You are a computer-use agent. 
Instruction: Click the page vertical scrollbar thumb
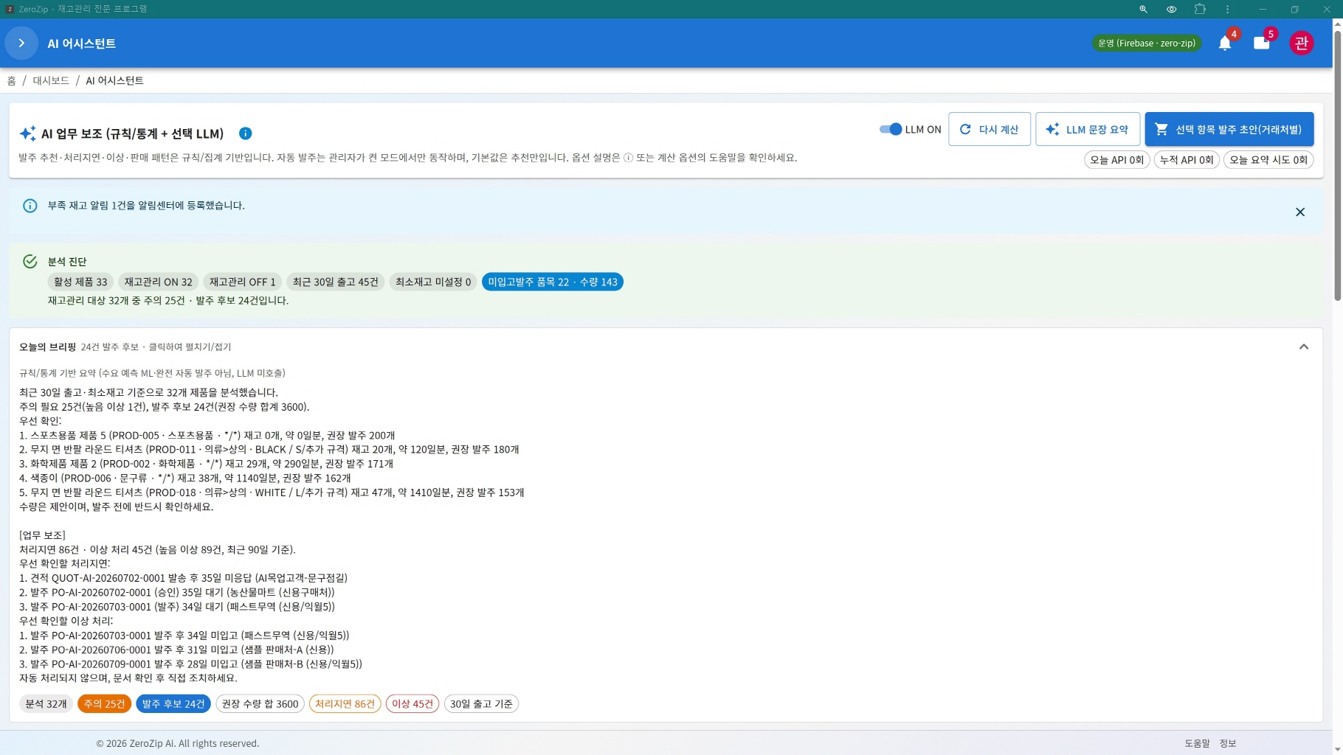coord(1337,164)
